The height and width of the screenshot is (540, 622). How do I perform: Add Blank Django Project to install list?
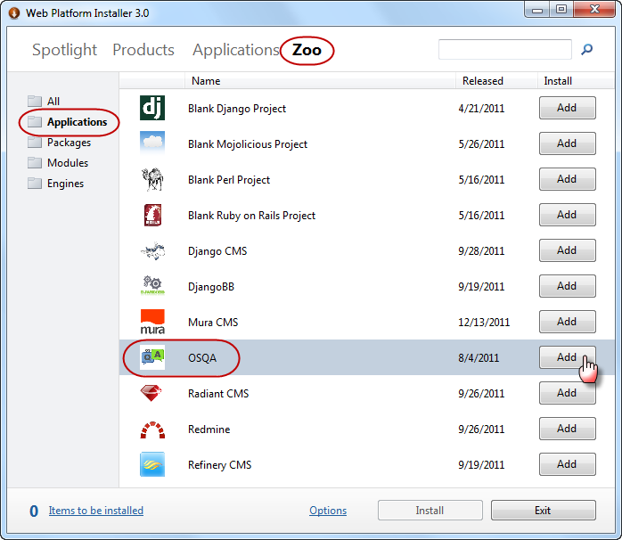(x=568, y=108)
